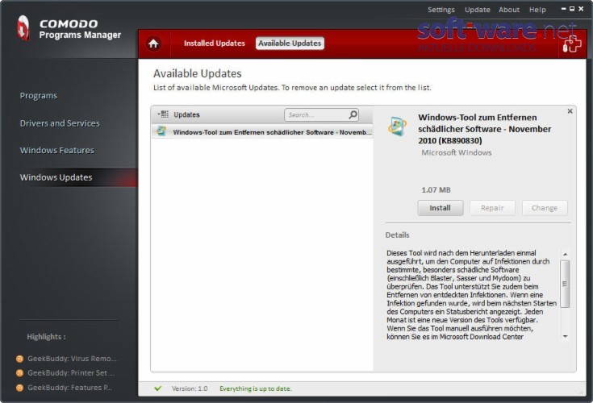The height and width of the screenshot is (403, 593).
Task: Click the details scroll up arrow
Action: [x=565, y=254]
